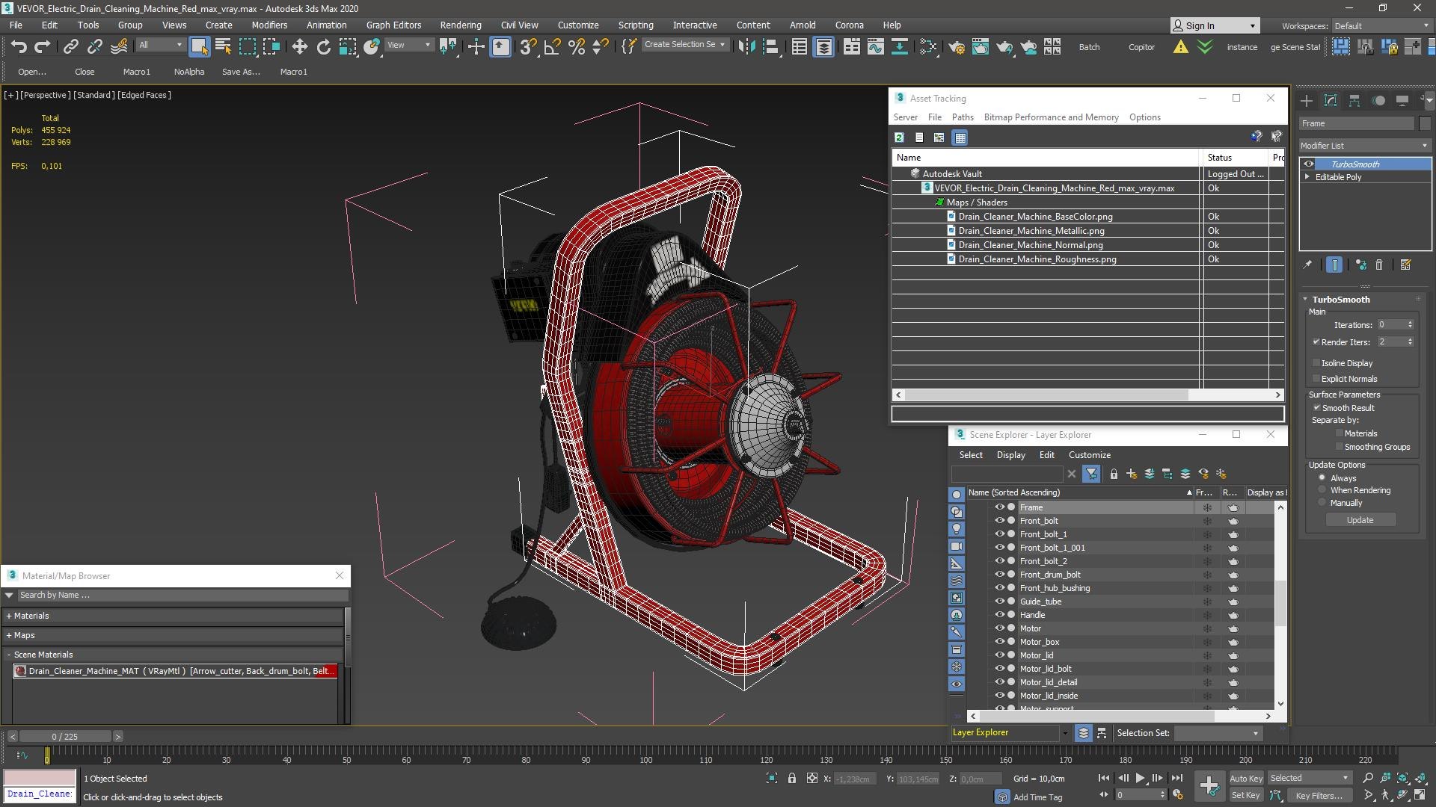Image resolution: width=1436 pixels, height=807 pixels.
Task: Click the yellow warning triangle icon
Action: (1180, 47)
